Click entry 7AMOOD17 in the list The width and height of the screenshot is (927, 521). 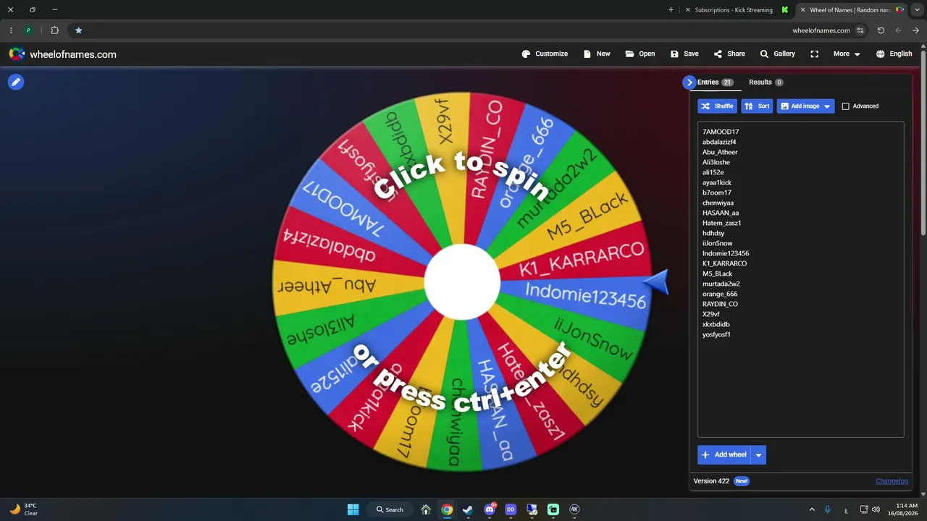coord(721,132)
